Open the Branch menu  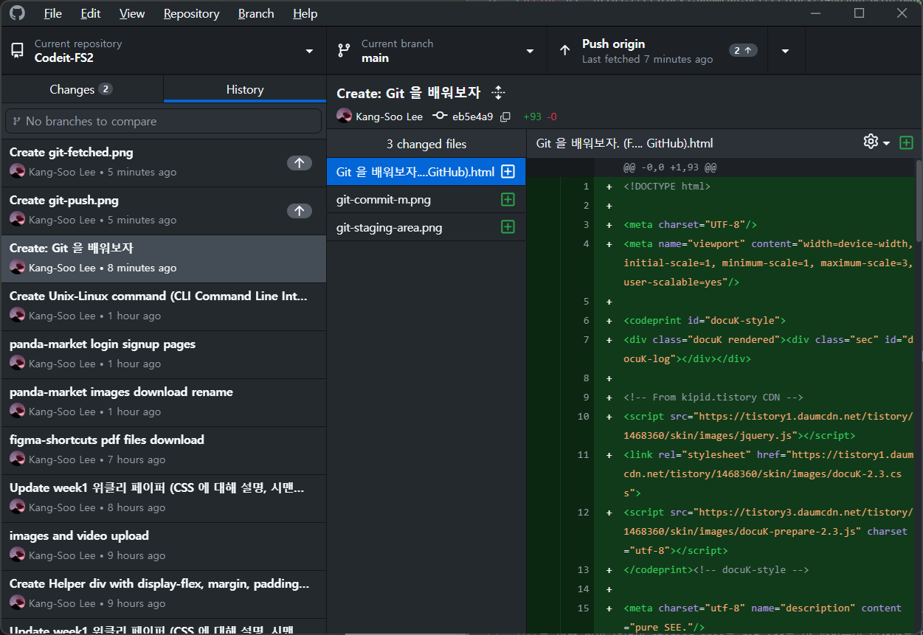(x=256, y=13)
